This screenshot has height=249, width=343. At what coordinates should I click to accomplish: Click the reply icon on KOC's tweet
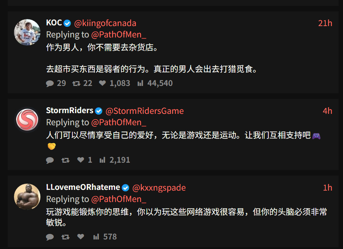(50, 83)
